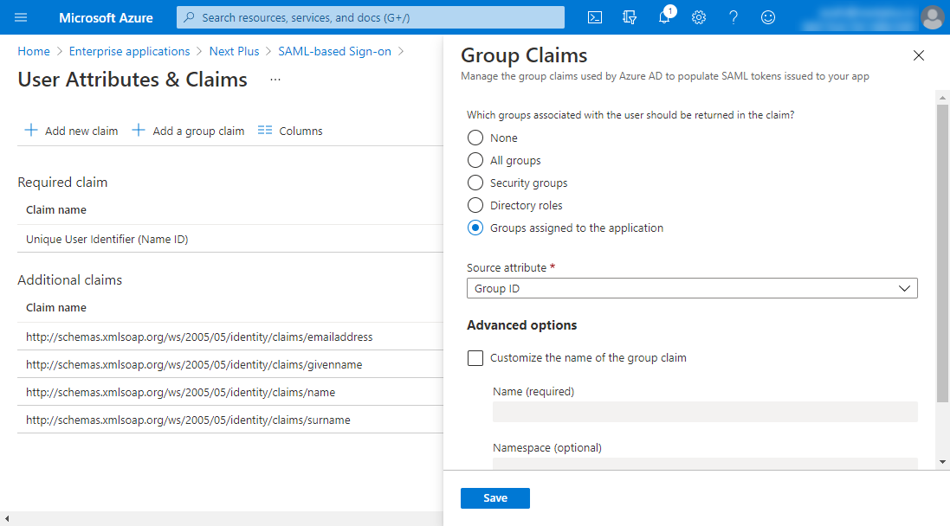
Task: Click 'Add new claim' in the toolbar
Action: pyautogui.click(x=71, y=131)
